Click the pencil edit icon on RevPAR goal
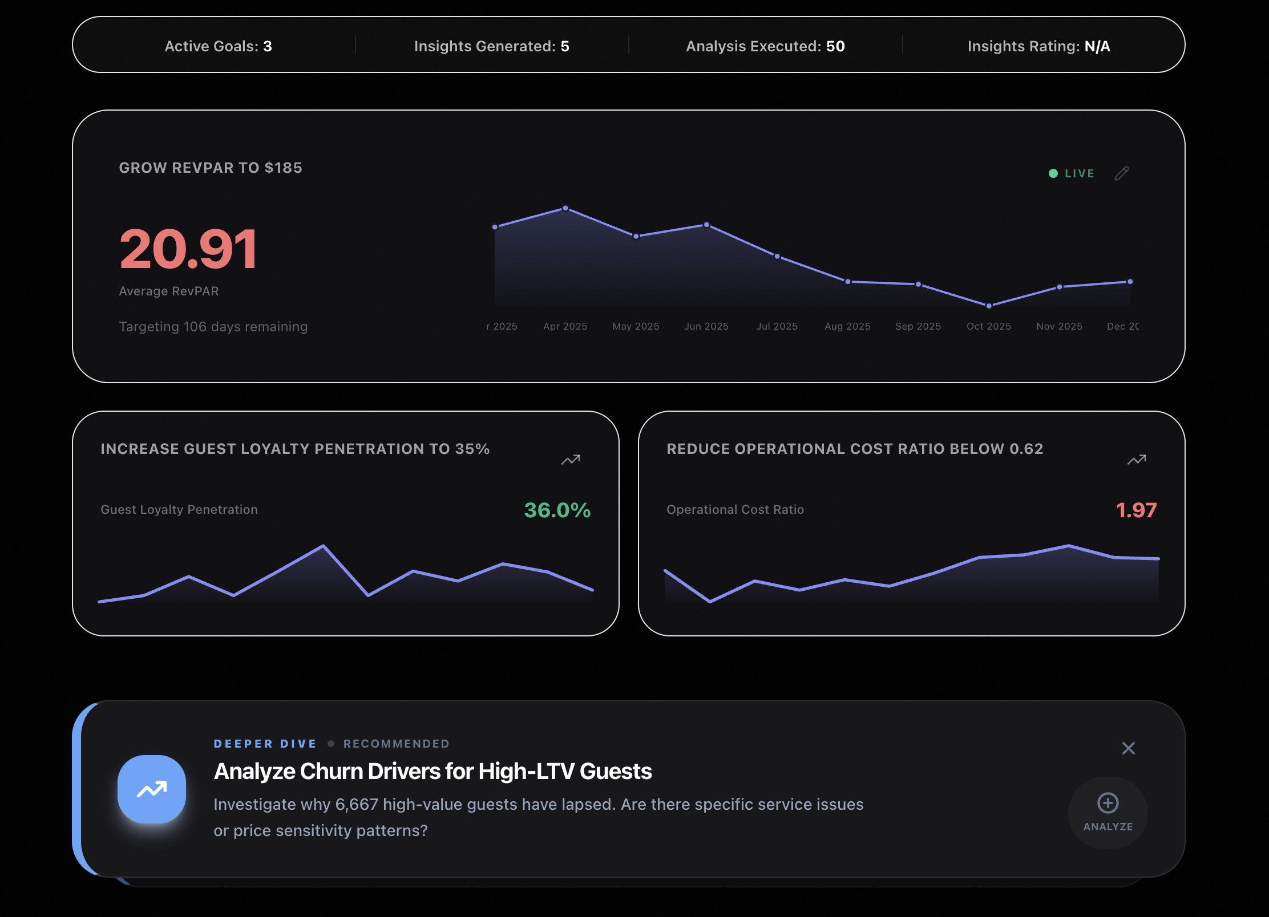 1122,173
